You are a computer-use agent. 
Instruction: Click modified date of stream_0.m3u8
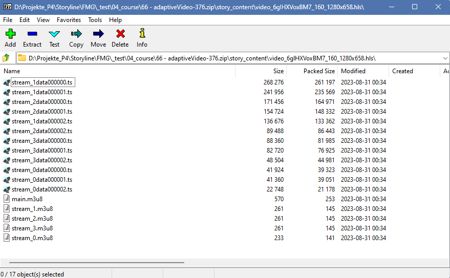click(363, 238)
